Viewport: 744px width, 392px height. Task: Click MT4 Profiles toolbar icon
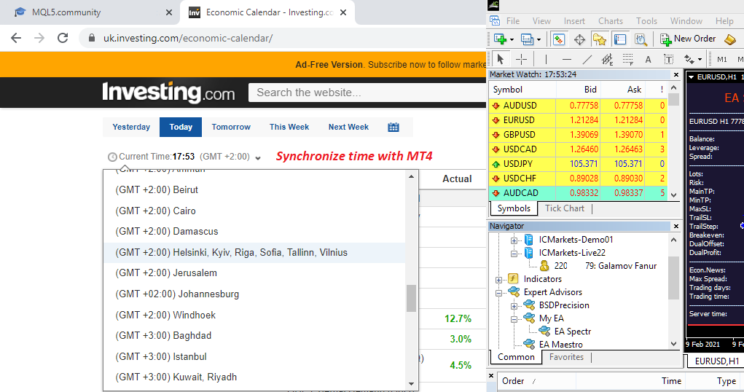pyautogui.click(x=527, y=39)
